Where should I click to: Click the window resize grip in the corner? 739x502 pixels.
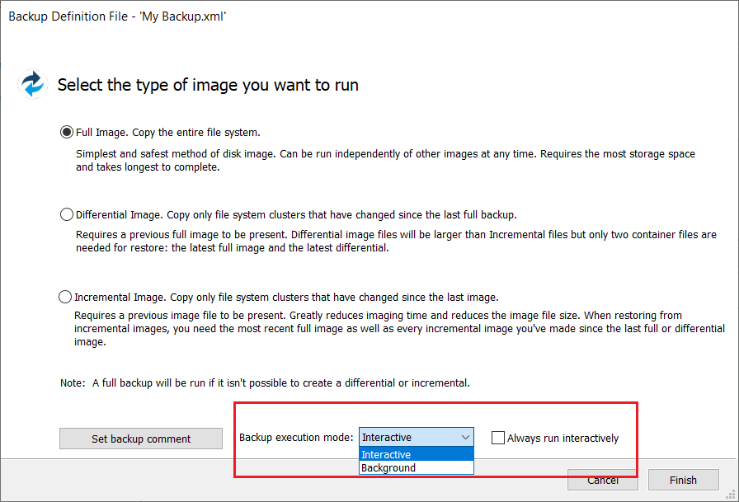731,495
